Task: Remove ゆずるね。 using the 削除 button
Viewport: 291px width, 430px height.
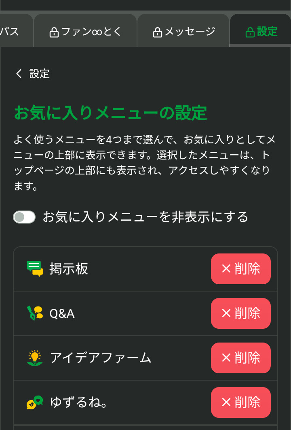Action: pyautogui.click(x=240, y=402)
